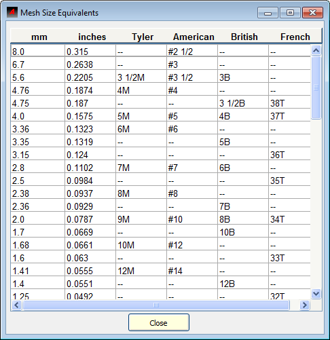Select the 3 1/2M Tyler cell
This screenshot has height=340, width=330.
tap(141, 77)
